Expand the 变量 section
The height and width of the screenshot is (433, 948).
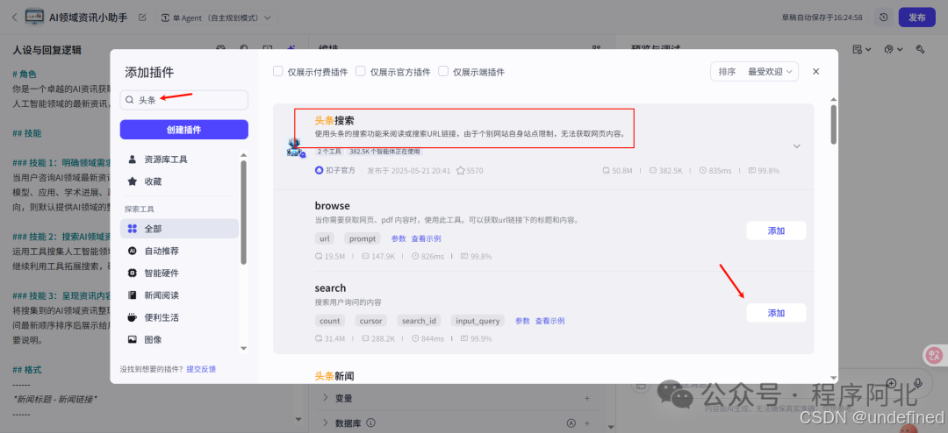pos(326,398)
